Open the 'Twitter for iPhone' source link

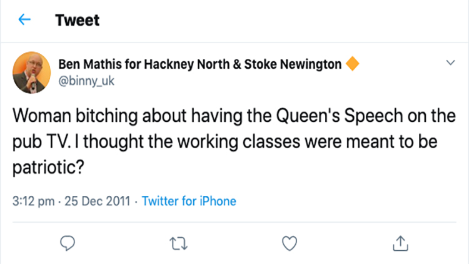189,201
